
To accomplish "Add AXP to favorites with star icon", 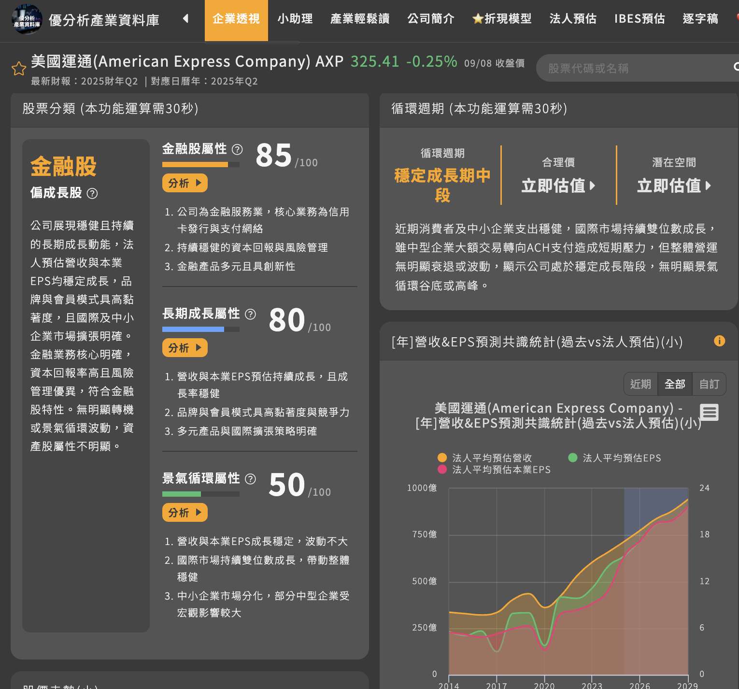I will point(19,69).
